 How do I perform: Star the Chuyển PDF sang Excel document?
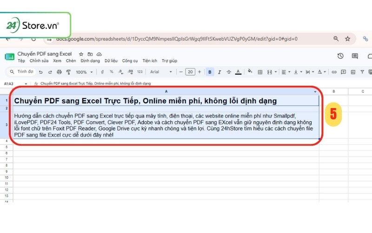click(x=81, y=54)
